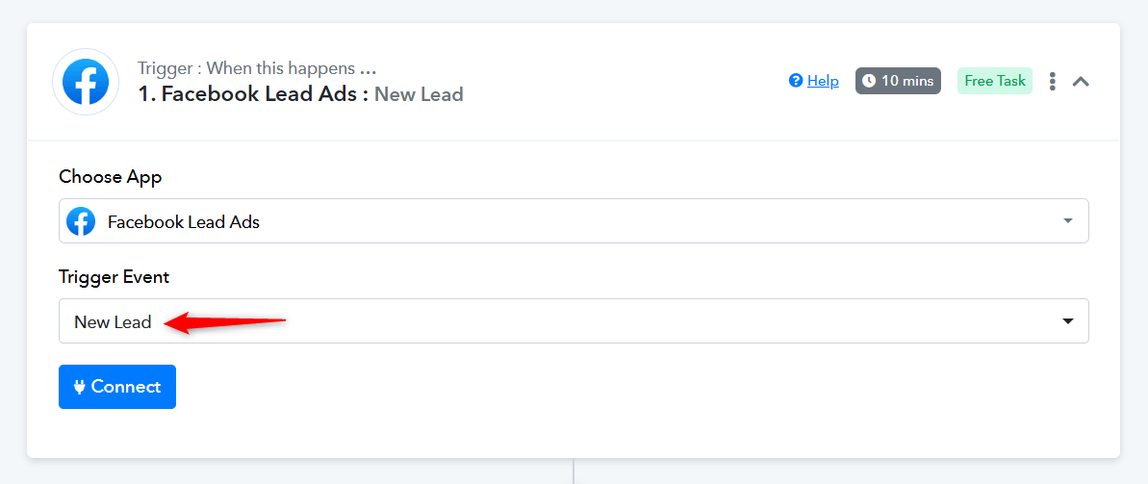Select the New Lead value text
This screenshot has height=484, width=1148.
click(113, 321)
